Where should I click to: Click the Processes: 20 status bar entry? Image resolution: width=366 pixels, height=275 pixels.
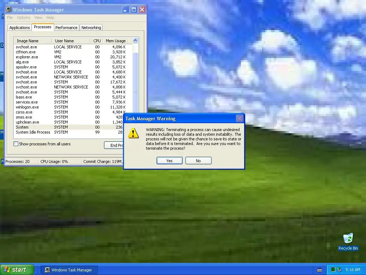tap(21, 161)
